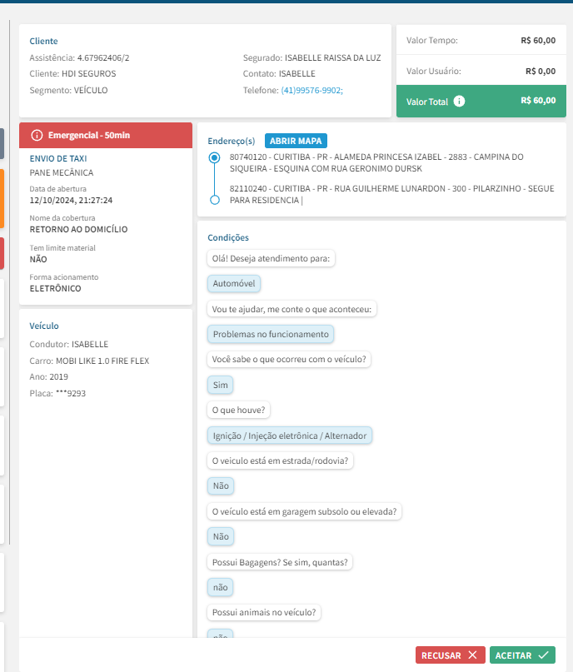Viewport: 573px width, 672px height.
Task: Click the opening date 12/10/2024, 21:27:24
Action: (x=71, y=200)
